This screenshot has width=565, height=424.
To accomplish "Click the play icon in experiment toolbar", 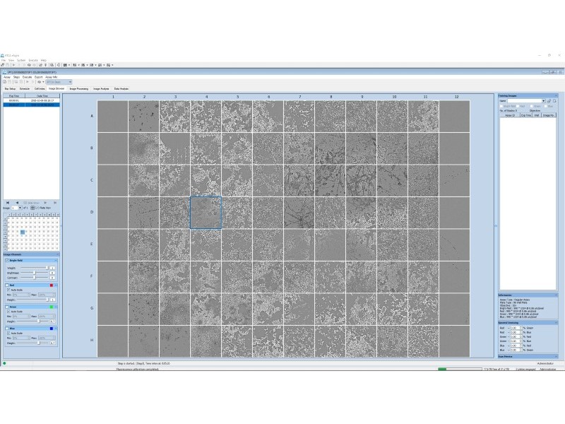I will tap(28, 82).
